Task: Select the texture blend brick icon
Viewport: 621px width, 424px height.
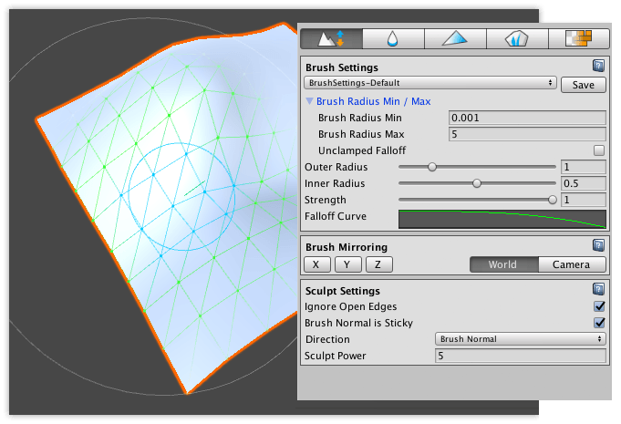Action: click(577, 38)
